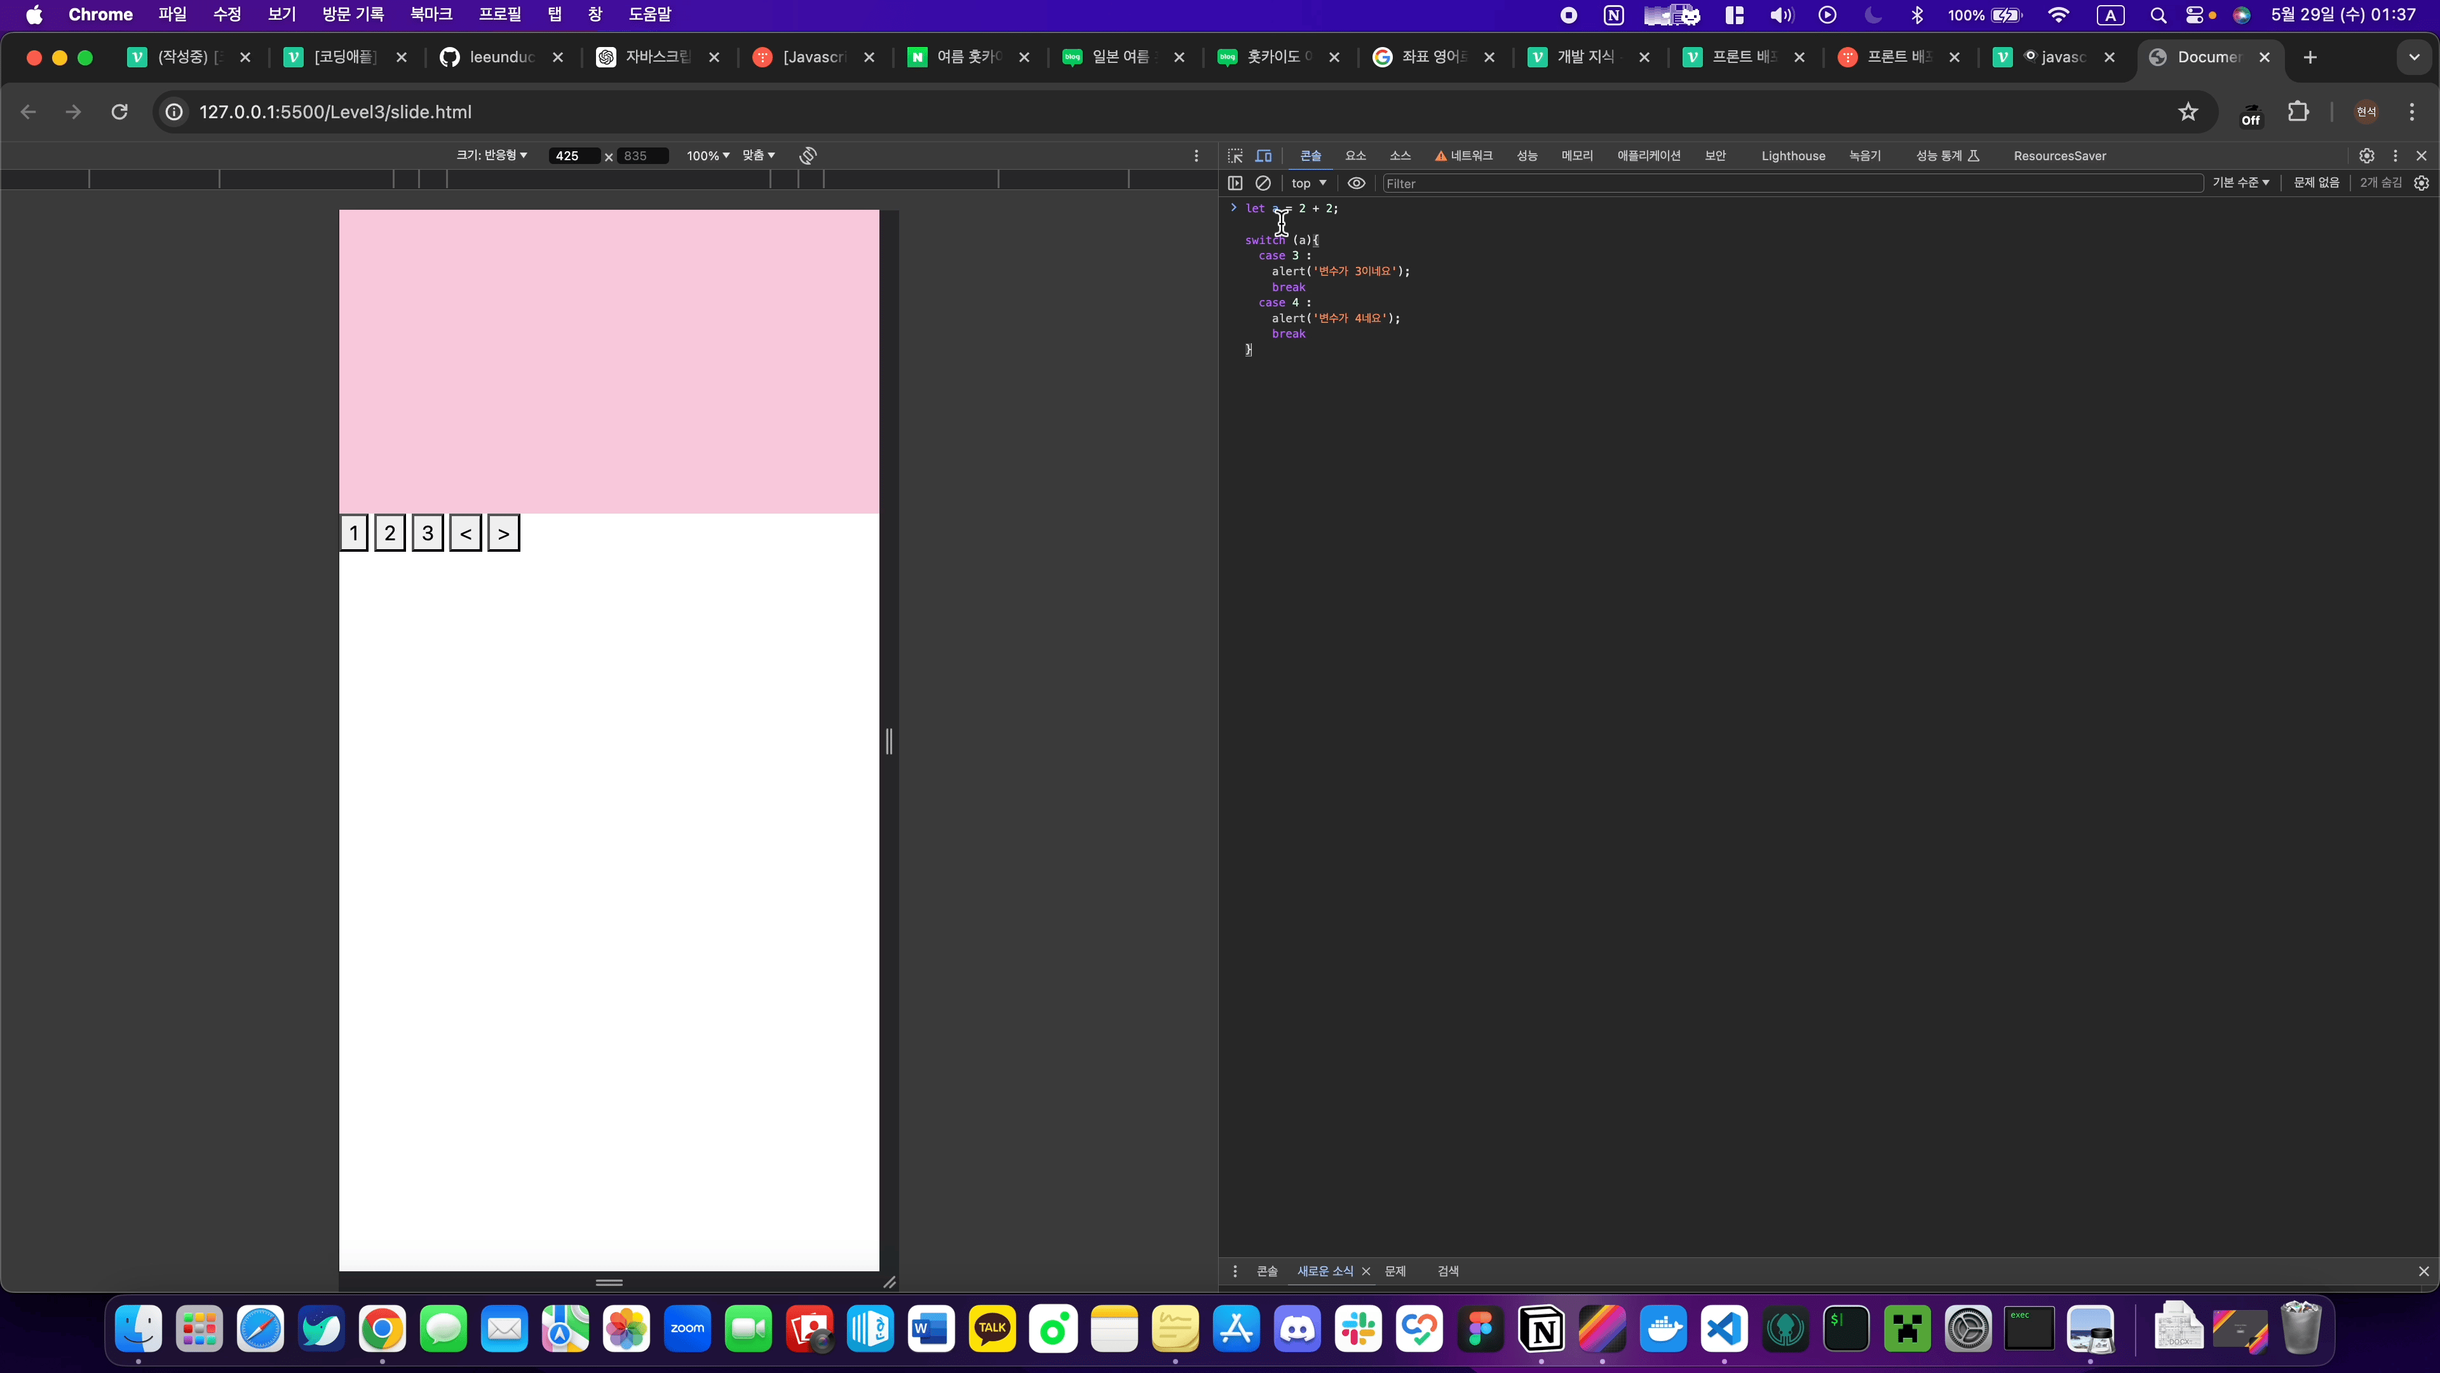Open the Lighthouse tab

coord(1792,155)
